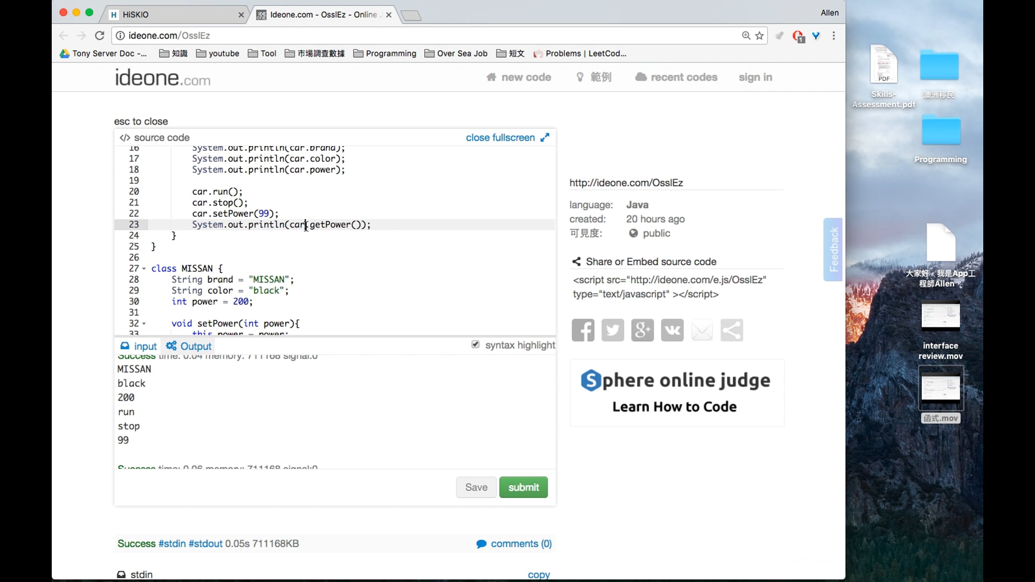Image resolution: width=1035 pixels, height=582 pixels.
Task: Click the Save button
Action: pyautogui.click(x=476, y=487)
